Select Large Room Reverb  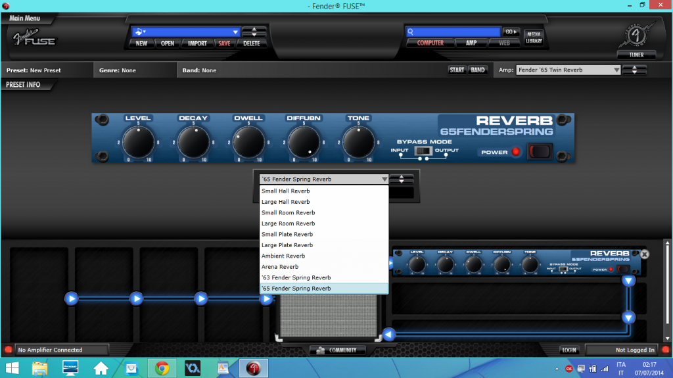[x=324, y=224]
